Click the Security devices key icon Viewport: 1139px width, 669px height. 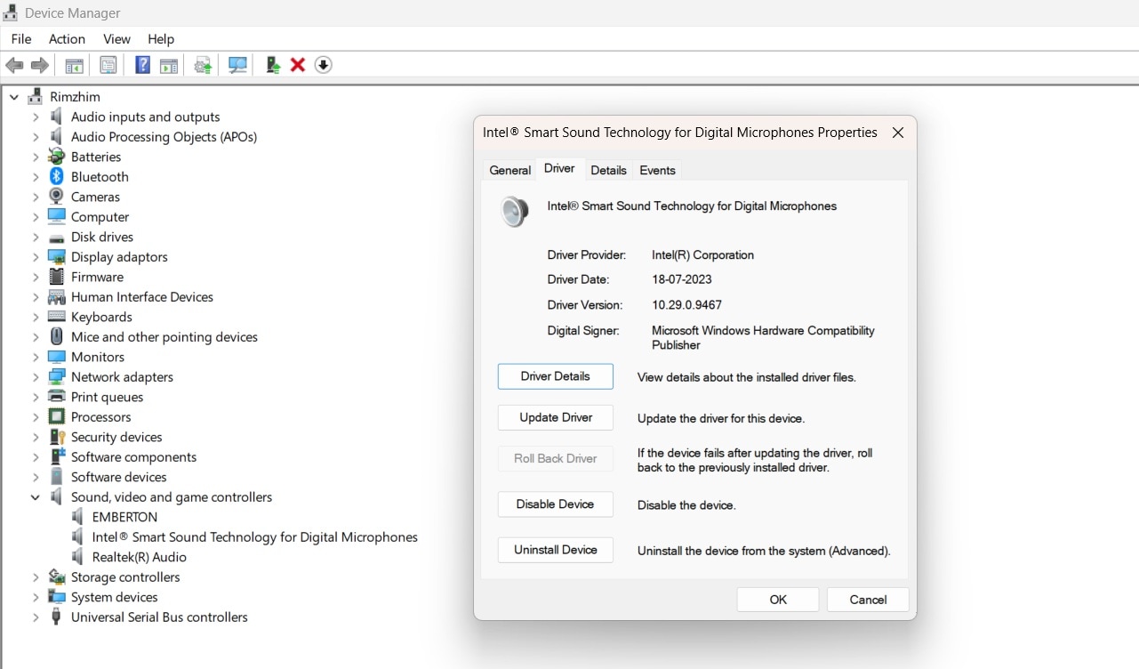[x=57, y=437]
